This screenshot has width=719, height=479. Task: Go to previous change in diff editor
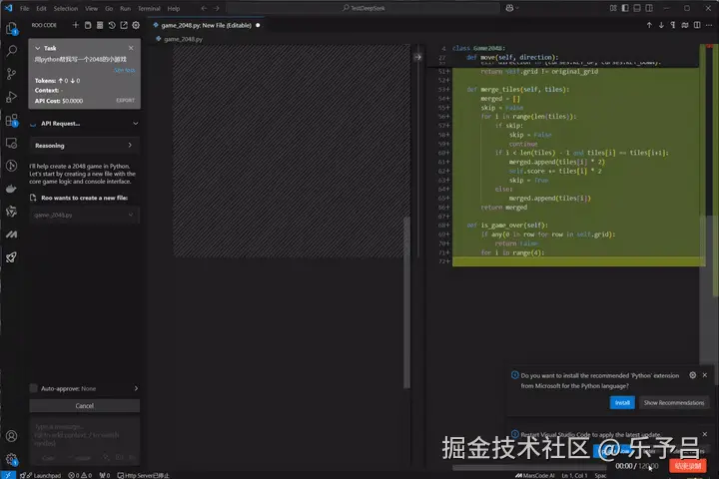[x=649, y=25]
